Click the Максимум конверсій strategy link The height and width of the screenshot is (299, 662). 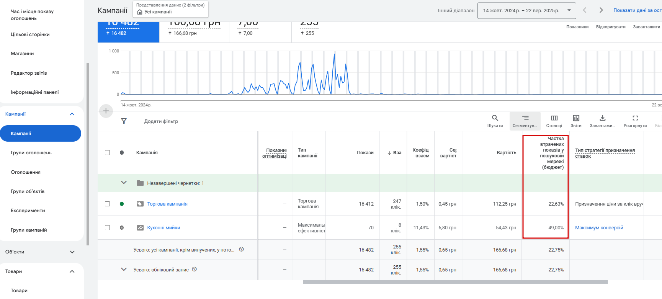click(599, 228)
